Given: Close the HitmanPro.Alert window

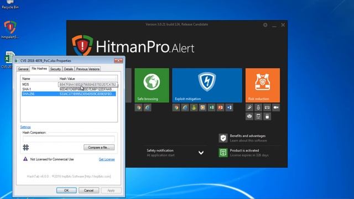Looking at the screenshot, I should tap(283, 25).
